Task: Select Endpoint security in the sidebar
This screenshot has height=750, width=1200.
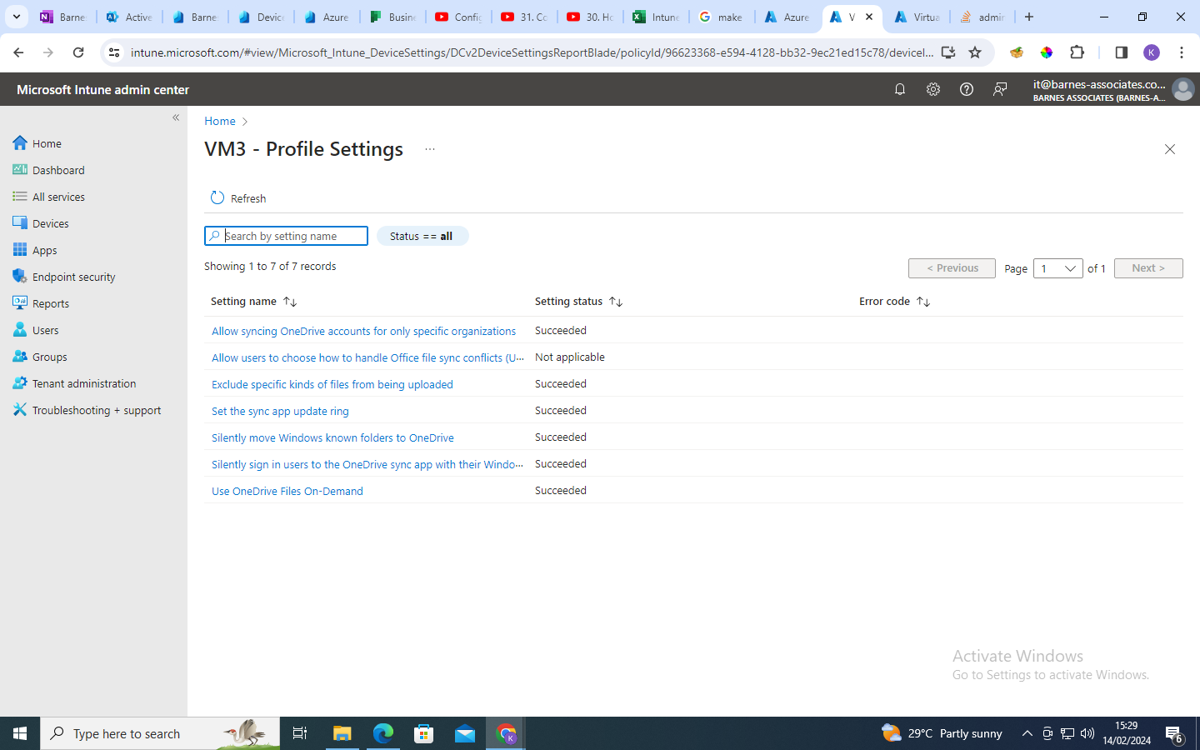Action: tap(73, 276)
